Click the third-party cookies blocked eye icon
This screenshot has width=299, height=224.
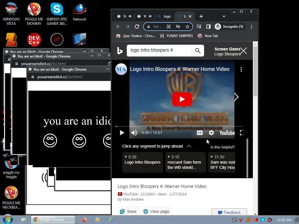coord(178,27)
